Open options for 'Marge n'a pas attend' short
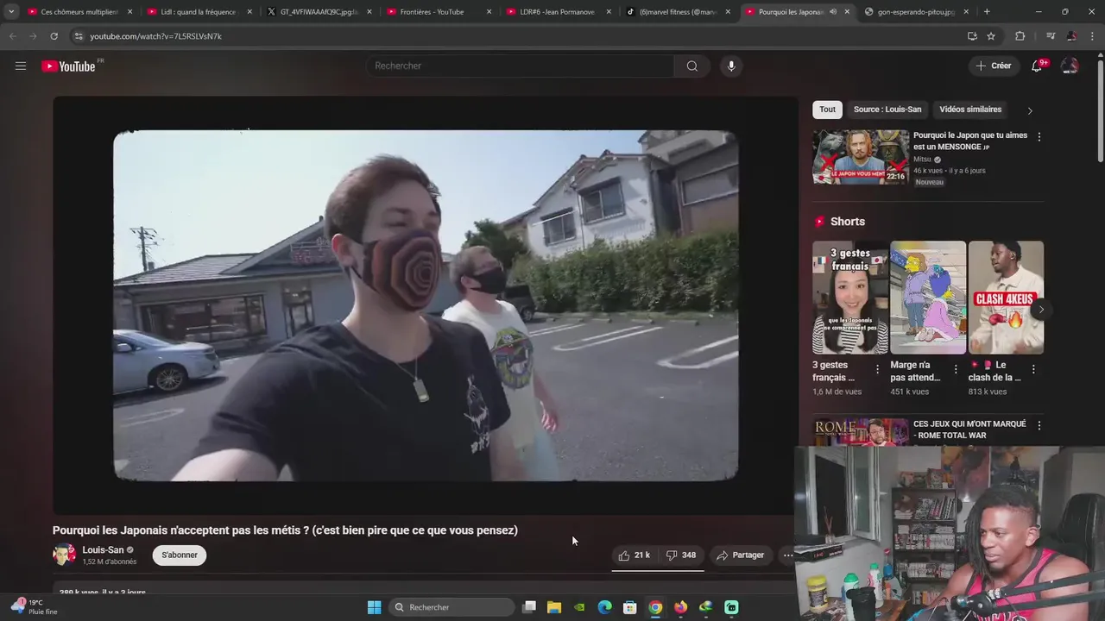1105x621 pixels. pyautogui.click(x=955, y=369)
